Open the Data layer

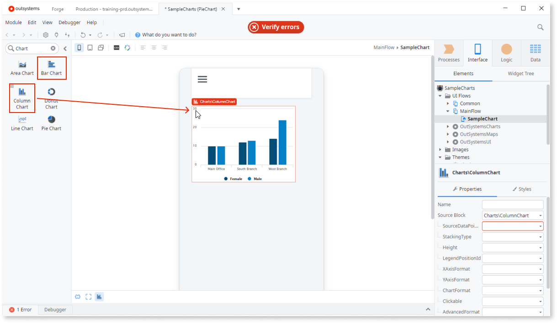[535, 52]
